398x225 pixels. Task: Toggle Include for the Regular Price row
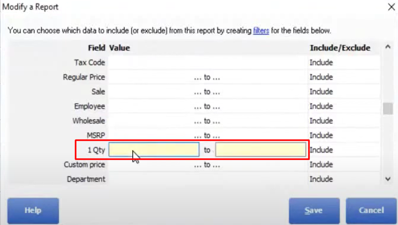pos(344,77)
